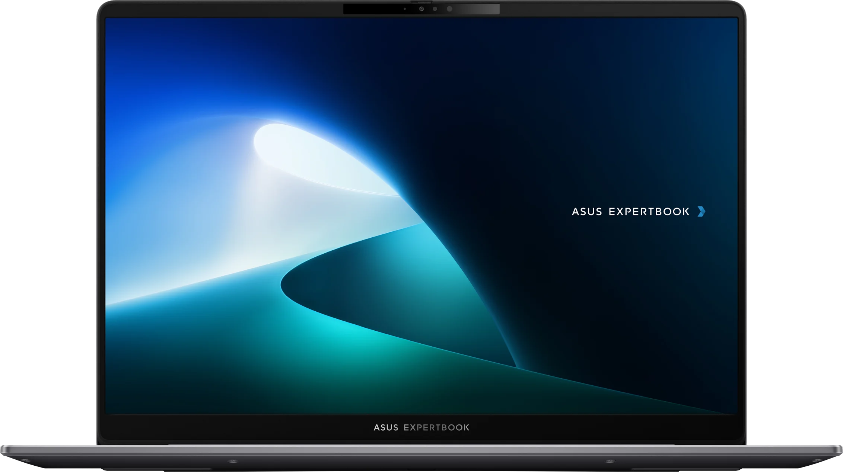The height and width of the screenshot is (472, 843).
Task: Click the small sensor right of webcam
Action: (x=435, y=9)
